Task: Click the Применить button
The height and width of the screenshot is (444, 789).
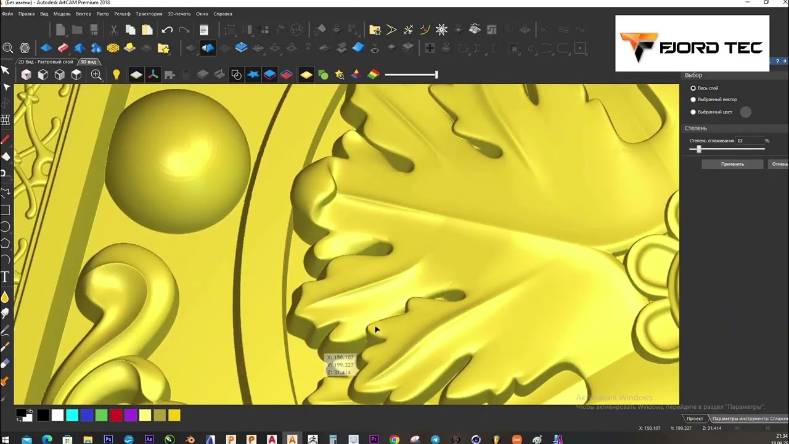Action: [x=732, y=164]
